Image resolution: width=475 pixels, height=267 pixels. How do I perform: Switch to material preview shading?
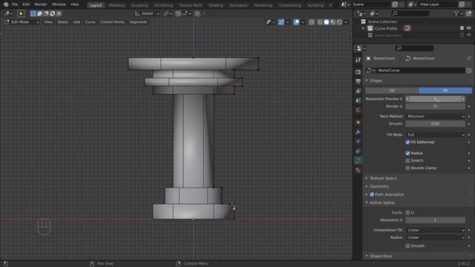333,22
